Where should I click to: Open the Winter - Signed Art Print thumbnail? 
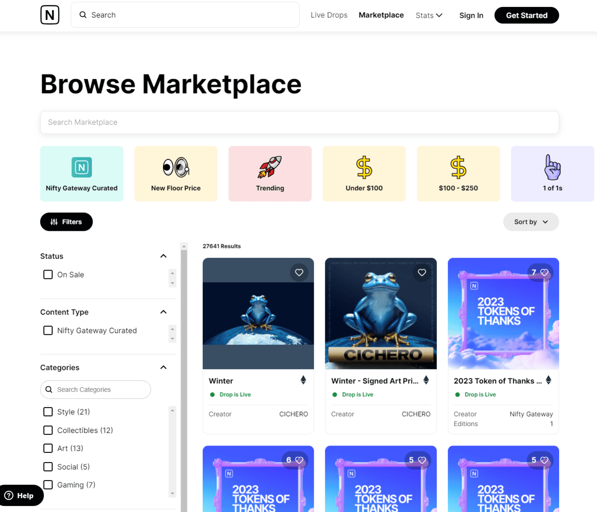click(x=381, y=314)
